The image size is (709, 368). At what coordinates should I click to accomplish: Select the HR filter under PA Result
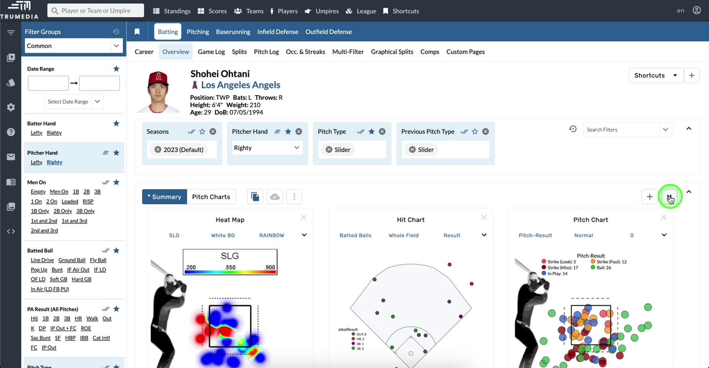[78, 318]
